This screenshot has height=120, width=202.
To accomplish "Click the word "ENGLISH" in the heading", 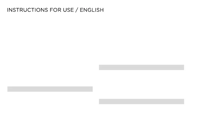I will (92, 10).
